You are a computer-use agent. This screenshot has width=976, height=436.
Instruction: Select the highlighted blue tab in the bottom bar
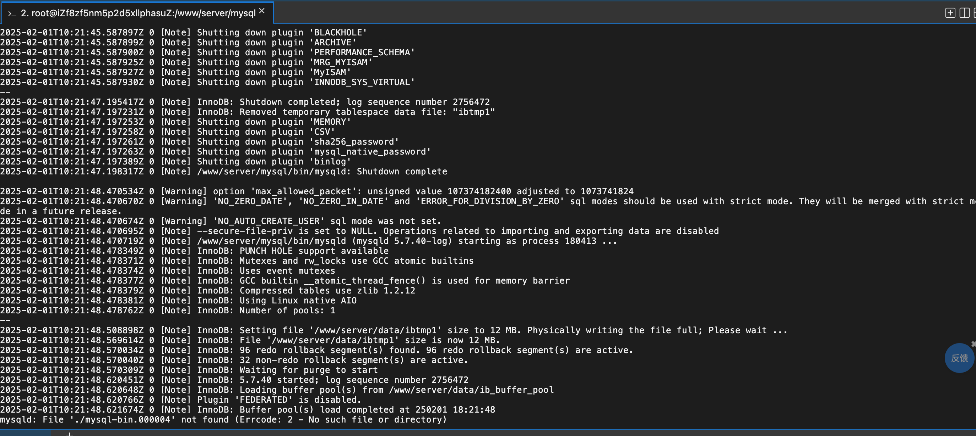(x=25, y=433)
